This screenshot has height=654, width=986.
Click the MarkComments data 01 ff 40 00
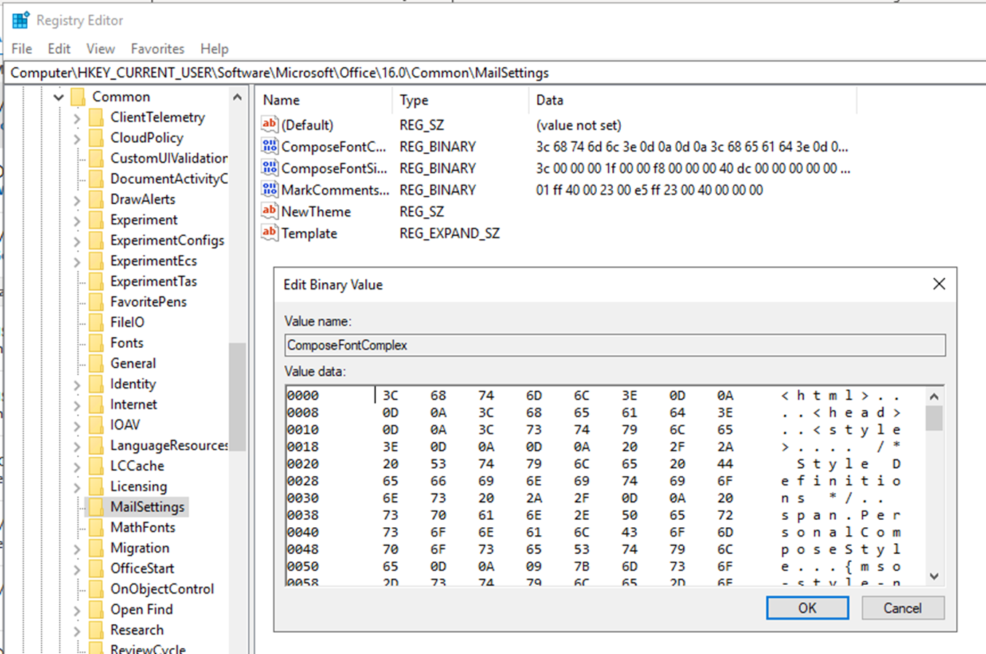click(x=649, y=190)
